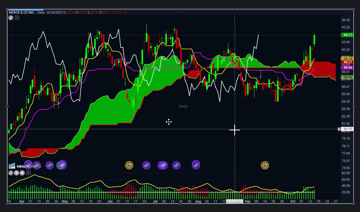Click the magenta 89.44 price label
Screen dimensions: 360x212
coord(347,67)
